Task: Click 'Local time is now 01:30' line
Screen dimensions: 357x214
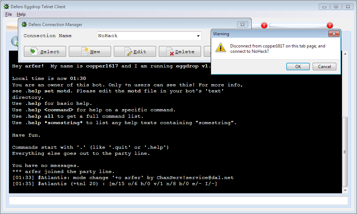Action: (49, 78)
